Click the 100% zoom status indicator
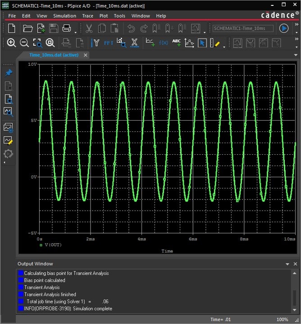Screen dimensions: 301x324 click(x=282, y=319)
